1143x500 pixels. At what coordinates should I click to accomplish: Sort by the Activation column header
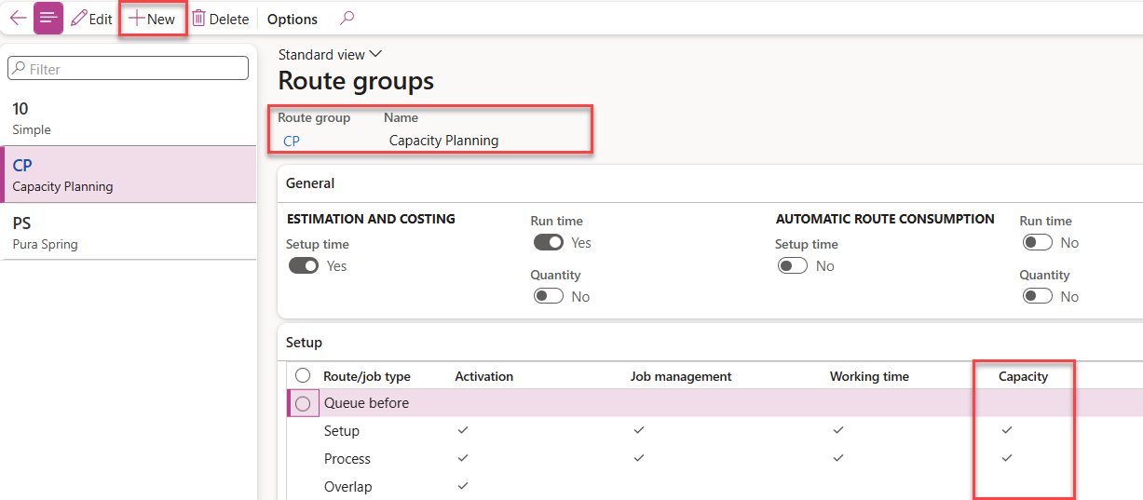point(484,376)
